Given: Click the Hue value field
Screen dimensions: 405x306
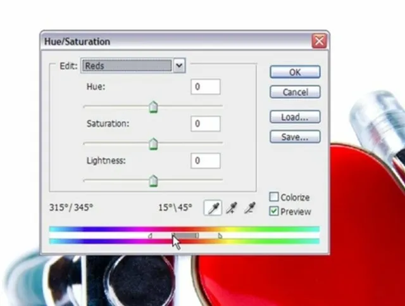Looking at the screenshot, I should pos(206,87).
